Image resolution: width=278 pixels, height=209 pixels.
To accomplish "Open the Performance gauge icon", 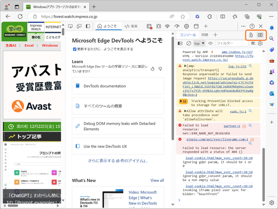I will [x=177, y=26].
